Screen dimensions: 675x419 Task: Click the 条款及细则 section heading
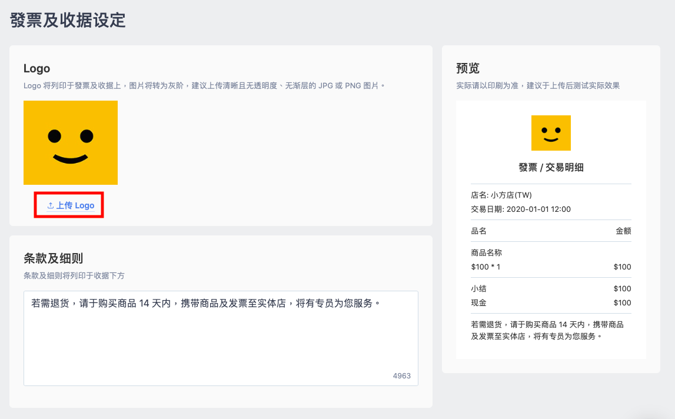click(53, 258)
